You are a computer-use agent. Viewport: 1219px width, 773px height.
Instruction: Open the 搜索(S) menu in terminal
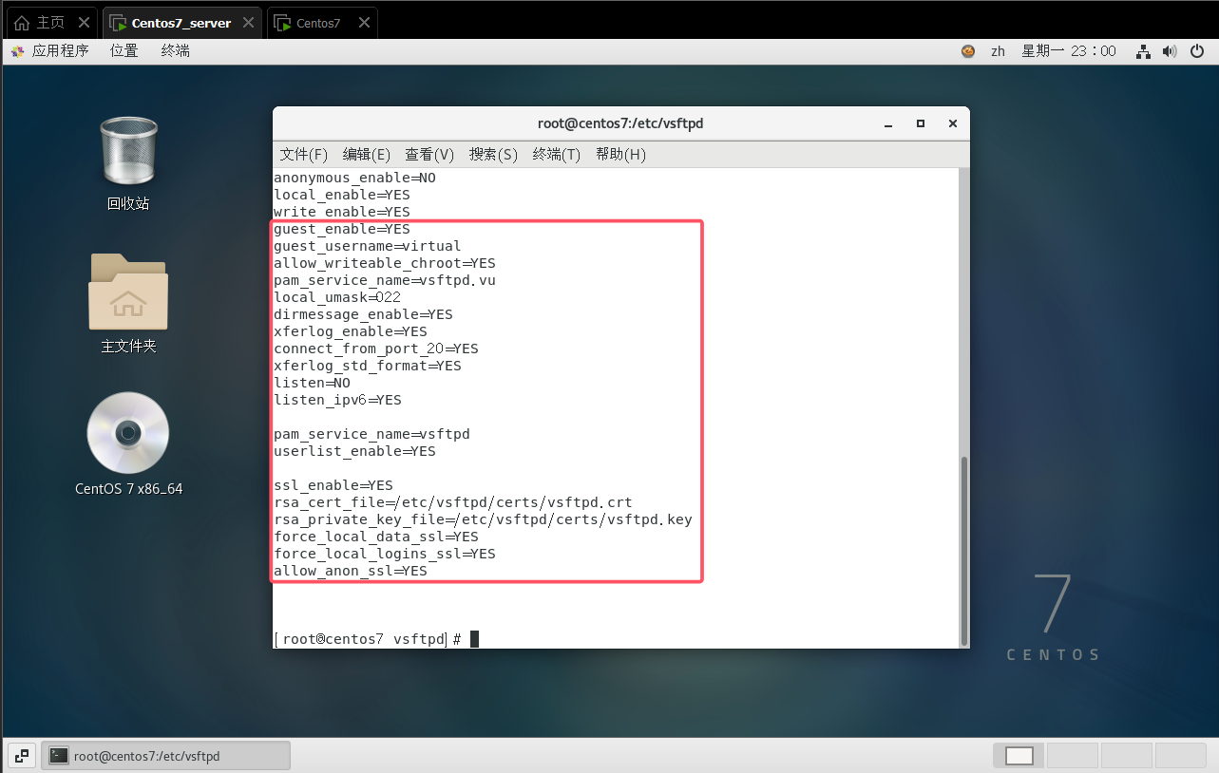[x=493, y=155]
